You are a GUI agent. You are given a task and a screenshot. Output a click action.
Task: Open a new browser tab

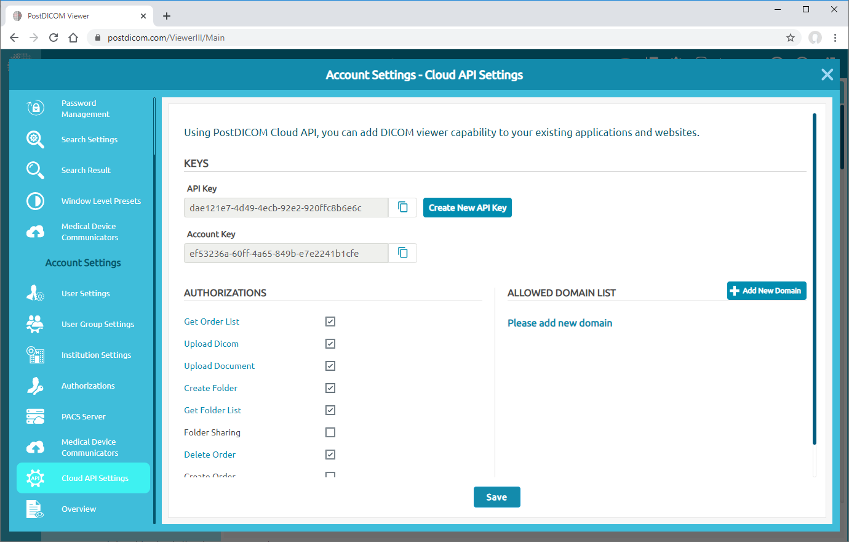(x=167, y=16)
